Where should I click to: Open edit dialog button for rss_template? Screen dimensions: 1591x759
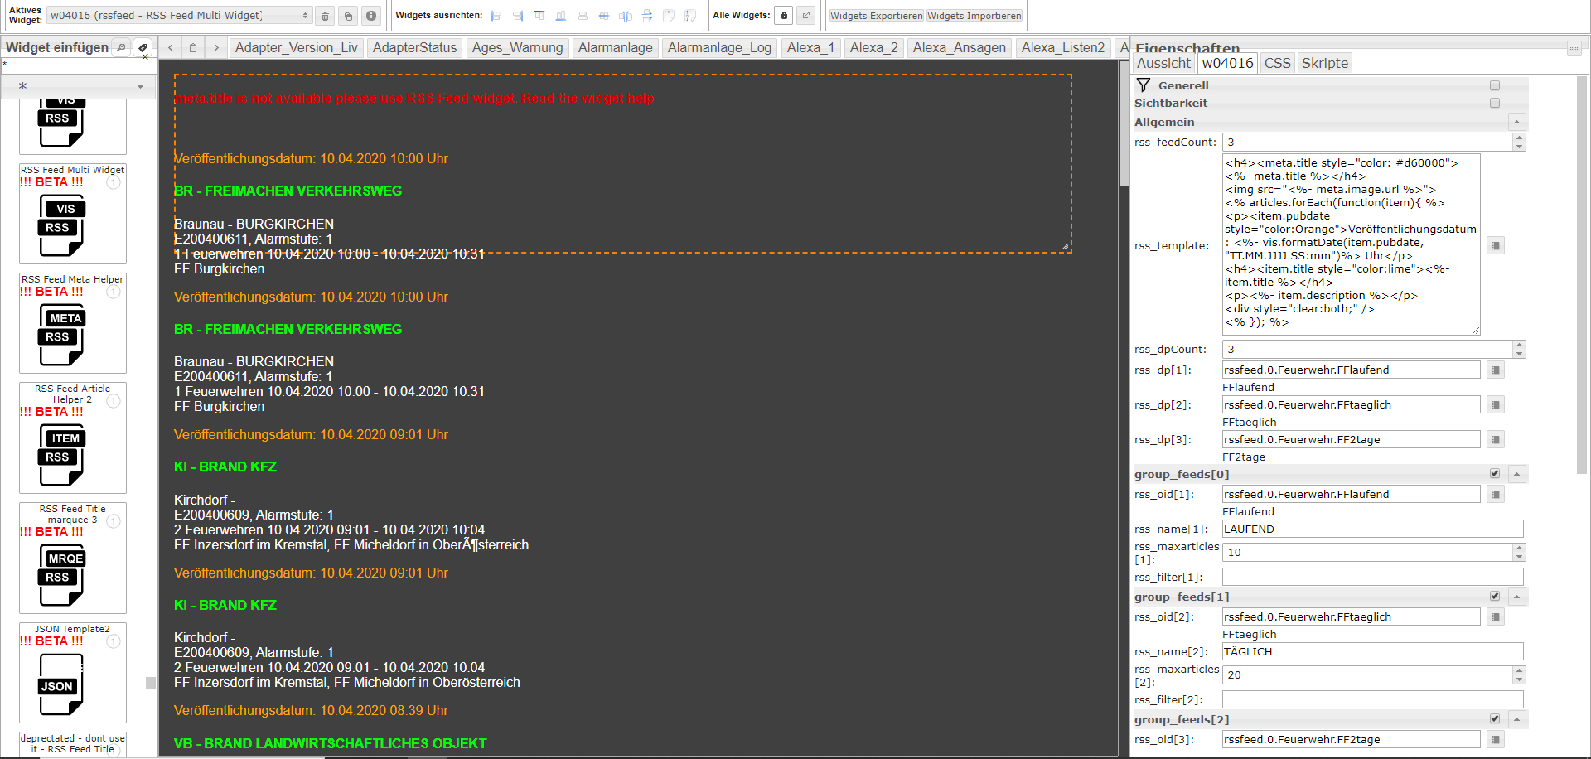[1496, 246]
